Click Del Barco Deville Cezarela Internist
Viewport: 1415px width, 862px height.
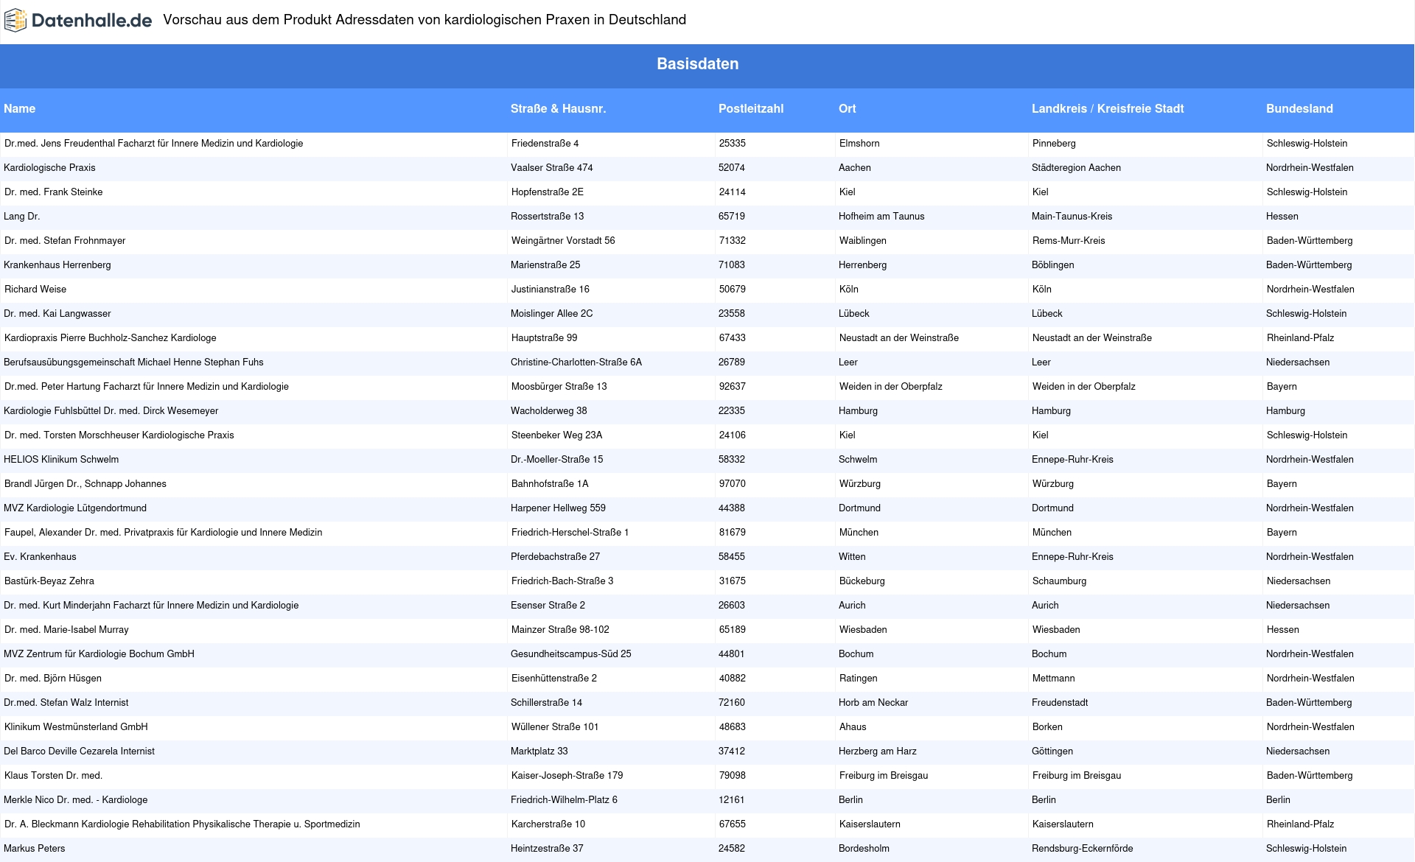(79, 751)
